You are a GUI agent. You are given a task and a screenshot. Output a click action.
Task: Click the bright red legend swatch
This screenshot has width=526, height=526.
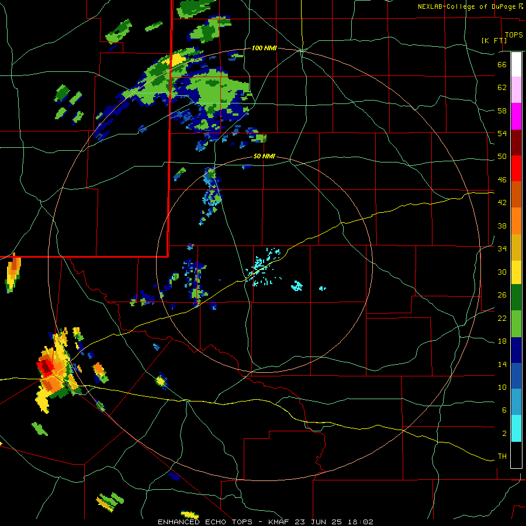coord(516,168)
